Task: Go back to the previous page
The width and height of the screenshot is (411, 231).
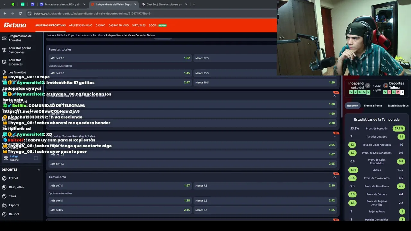Action: 5,13
